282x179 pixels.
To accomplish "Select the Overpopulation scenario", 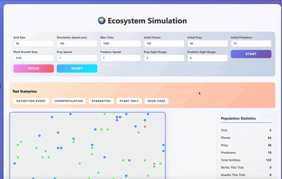I will tap(68, 101).
